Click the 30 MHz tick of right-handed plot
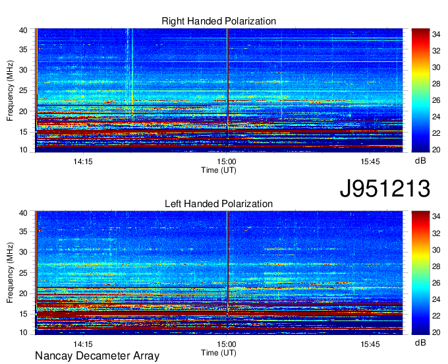The image size is (448, 364). pos(24,70)
